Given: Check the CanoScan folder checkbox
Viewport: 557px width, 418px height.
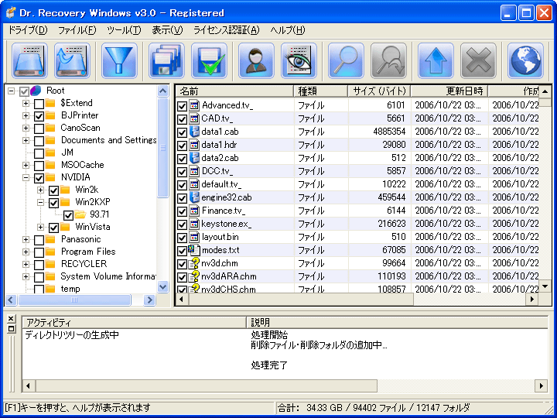Looking at the screenshot, I should 39,128.
